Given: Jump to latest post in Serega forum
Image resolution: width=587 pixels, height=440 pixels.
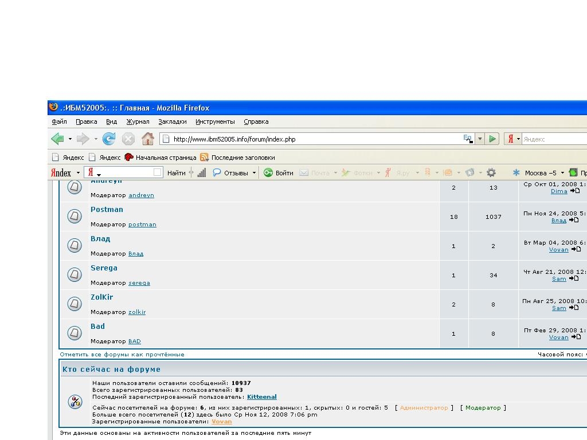Looking at the screenshot, I should pyautogui.click(x=574, y=278).
